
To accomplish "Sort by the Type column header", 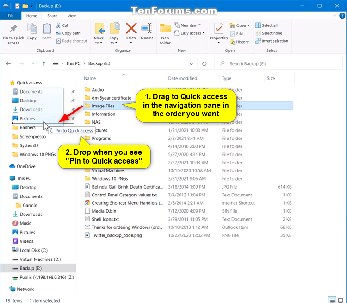I will pos(227,78).
